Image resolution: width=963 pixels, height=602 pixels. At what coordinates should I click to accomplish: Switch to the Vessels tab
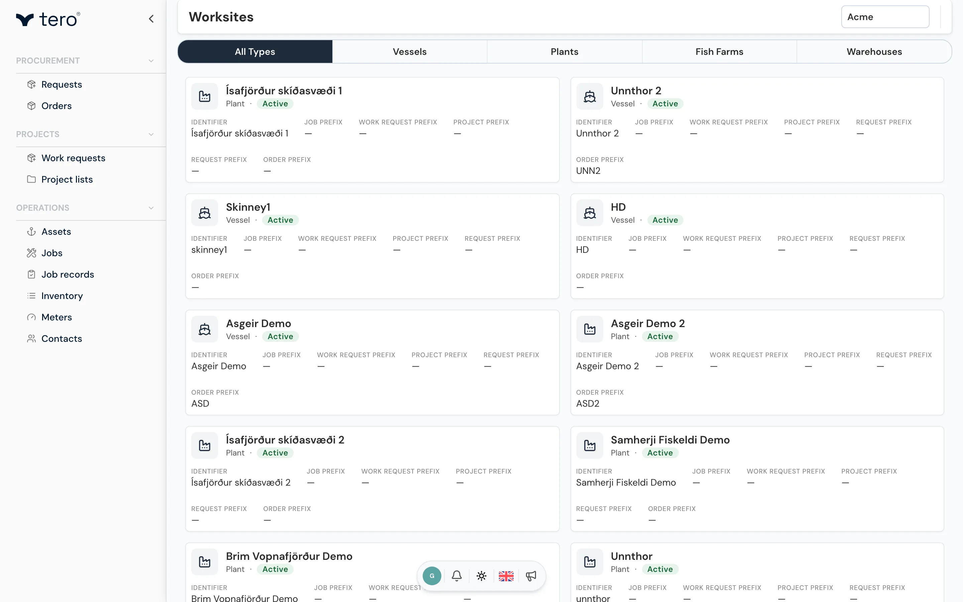click(x=410, y=52)
